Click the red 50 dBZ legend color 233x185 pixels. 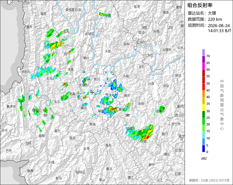(204, 80)
